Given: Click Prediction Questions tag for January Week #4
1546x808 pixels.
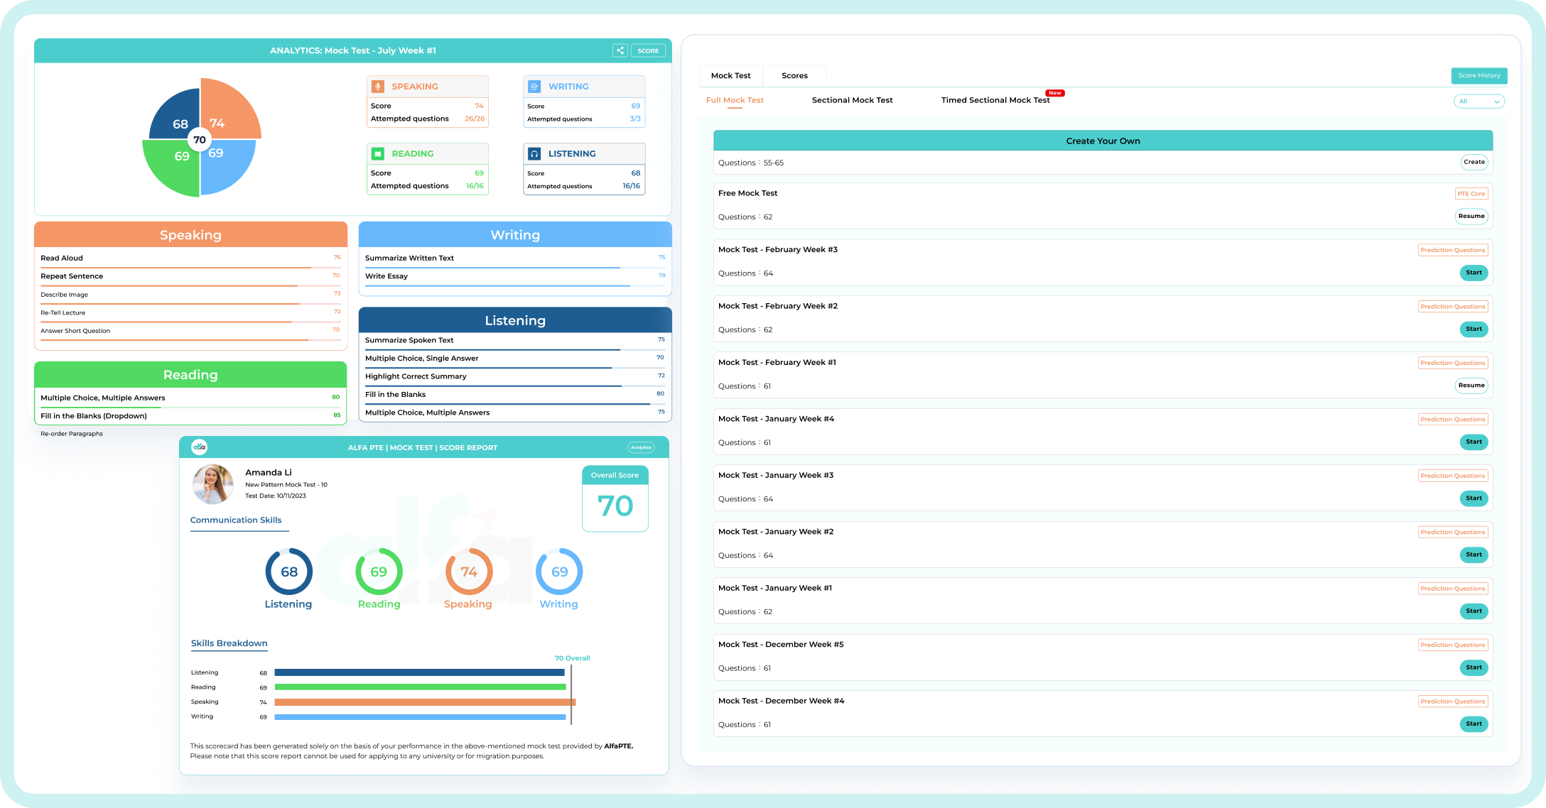Looking at the screenshot, I should click(1453, 419).
